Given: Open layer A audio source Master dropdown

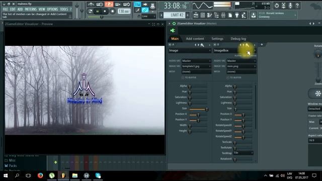Looking at the screenshot, I should click(196, 61).
